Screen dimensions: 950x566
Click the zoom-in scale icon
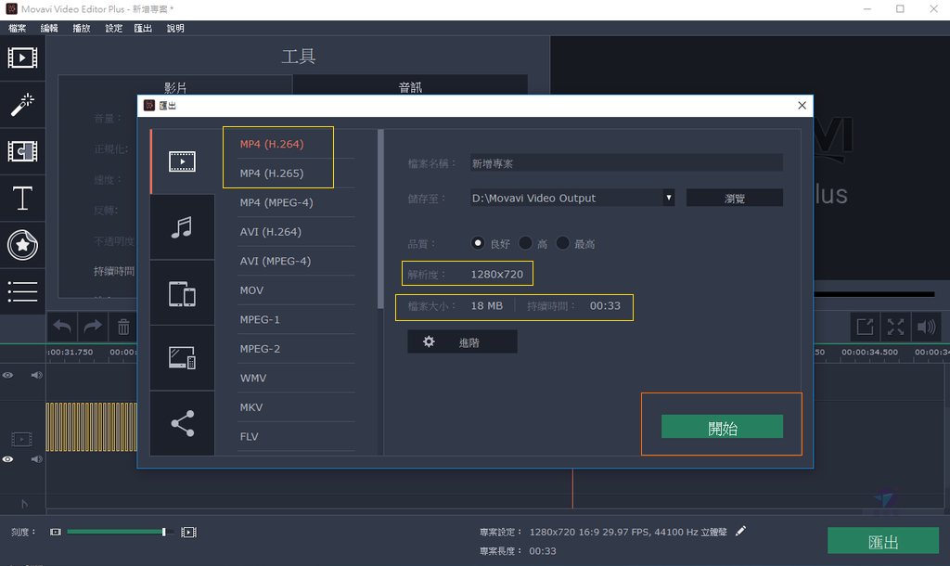188,532
